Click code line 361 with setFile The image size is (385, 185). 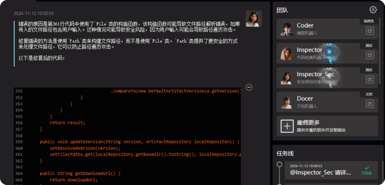(143, 155)
